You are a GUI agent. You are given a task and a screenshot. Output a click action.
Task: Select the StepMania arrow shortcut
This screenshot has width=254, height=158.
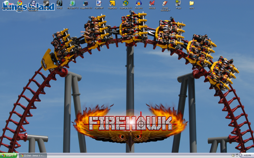pos(112,4)
